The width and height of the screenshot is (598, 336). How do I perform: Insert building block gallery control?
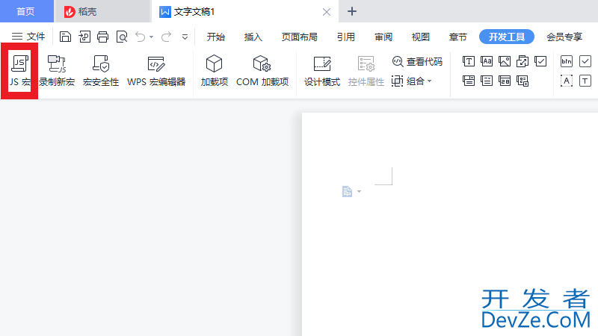point(522,61)
